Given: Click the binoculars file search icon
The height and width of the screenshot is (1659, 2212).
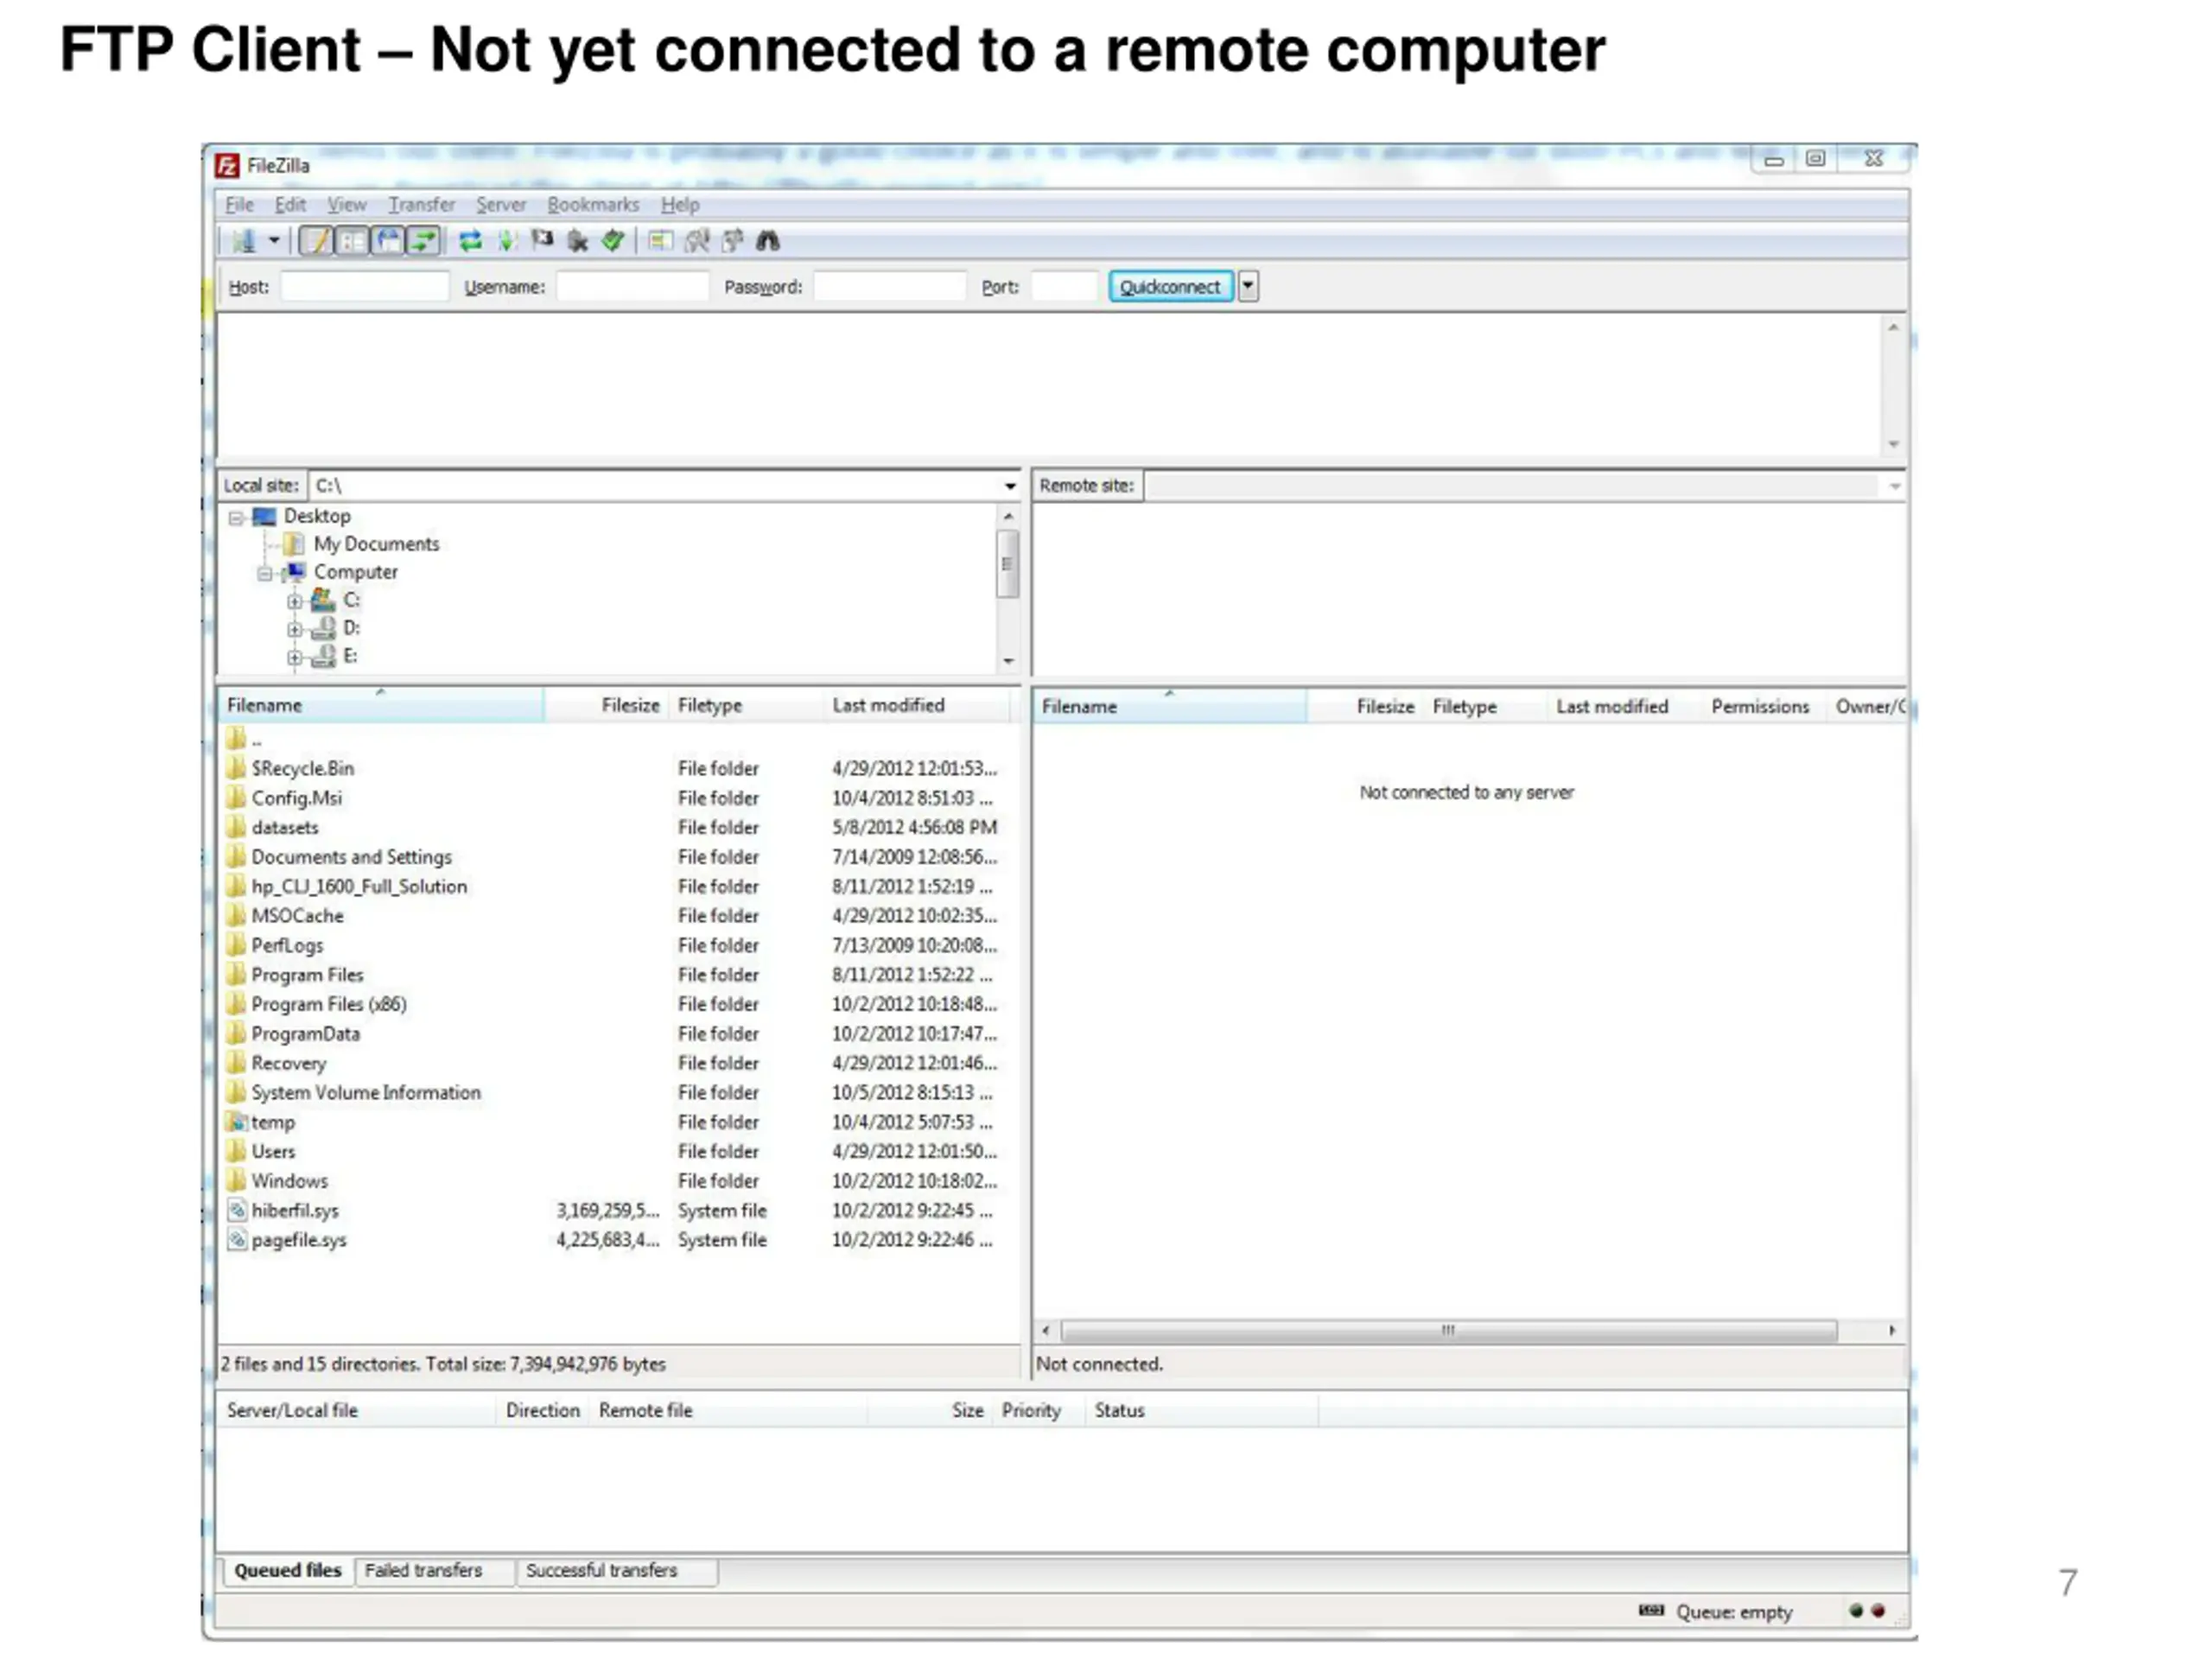Looking at the screenshot, I should pyautogui.click(x=767, y=241).
